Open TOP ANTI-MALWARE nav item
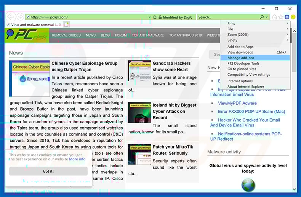The width and height of the screenshot is (301, 197). click(x=148, y=35)
